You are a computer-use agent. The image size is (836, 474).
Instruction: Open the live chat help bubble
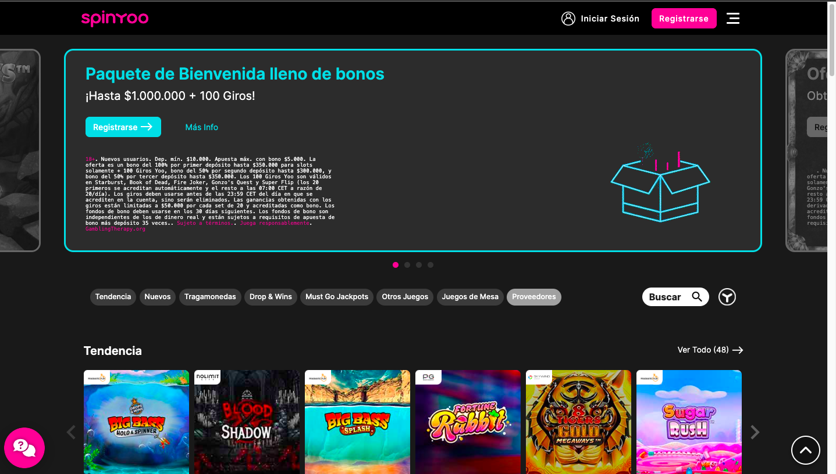(24, 448)
